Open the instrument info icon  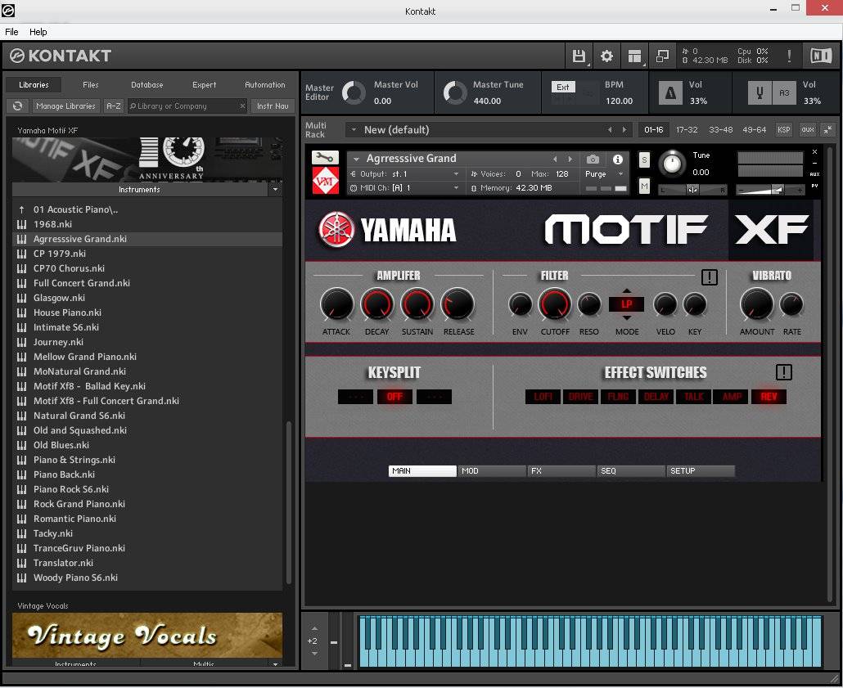point(618,159)
